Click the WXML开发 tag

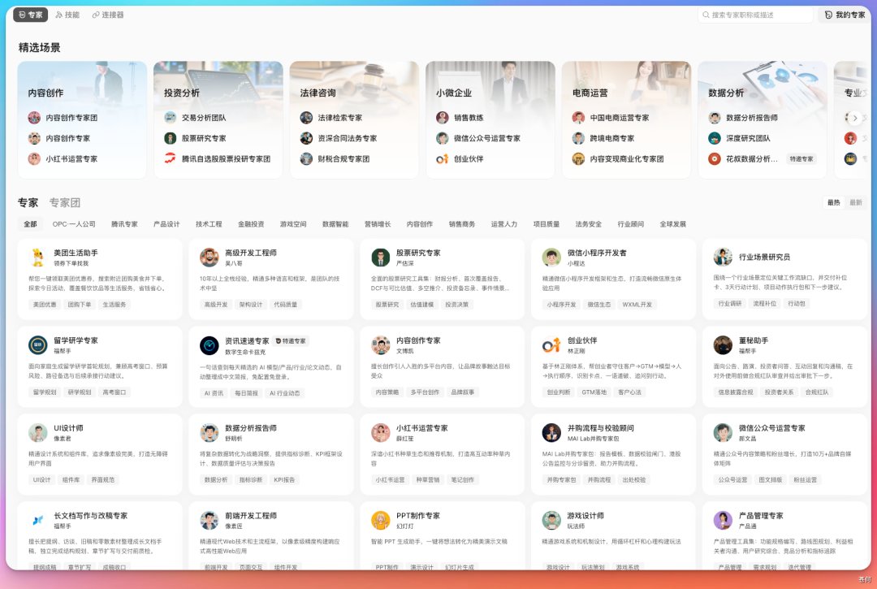(637, 305)
